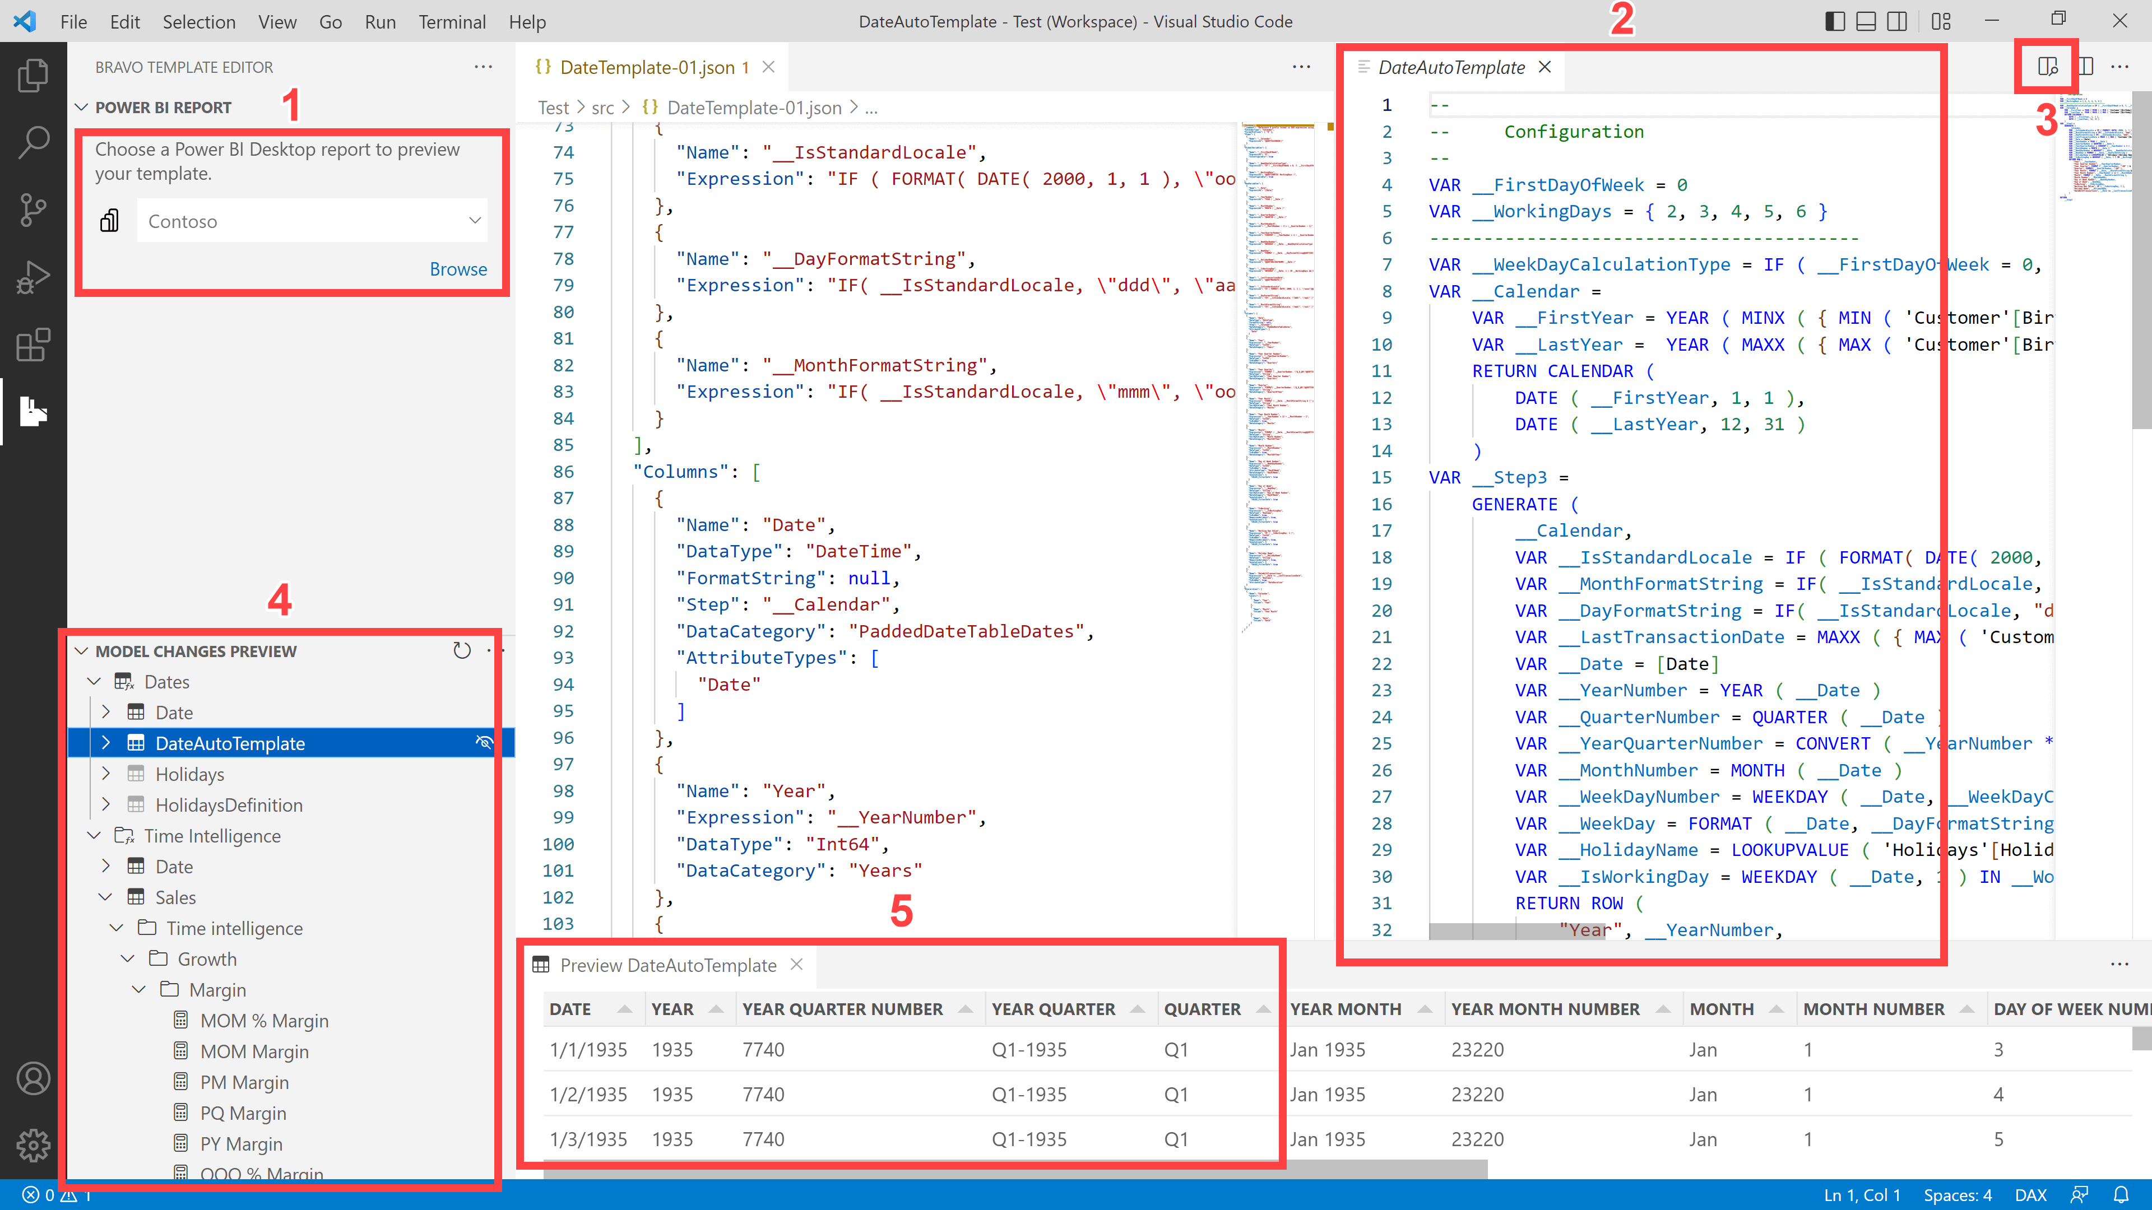Open Source Control in activity bar
Screen dimensions: 2152x1210
(33, 210)
